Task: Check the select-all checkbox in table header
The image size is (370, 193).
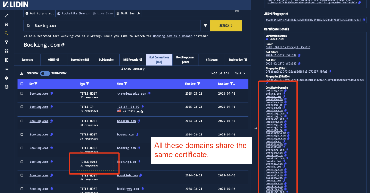Action: pyautogui.click(x=22, y=84)
